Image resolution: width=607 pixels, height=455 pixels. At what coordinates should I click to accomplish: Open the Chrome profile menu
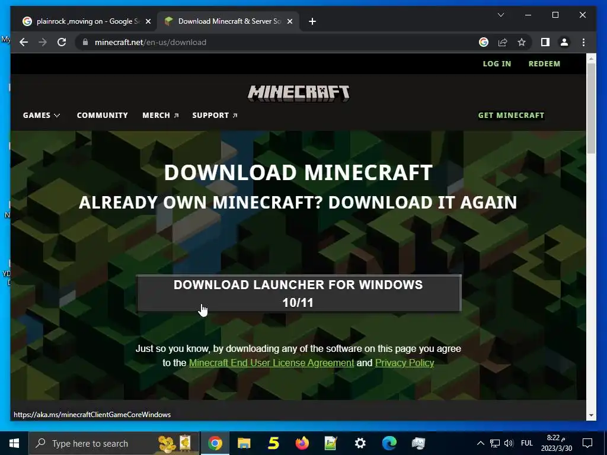point(564,42)
